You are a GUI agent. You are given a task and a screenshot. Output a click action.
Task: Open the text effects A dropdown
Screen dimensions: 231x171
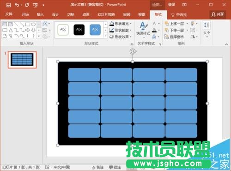(156, 37)
